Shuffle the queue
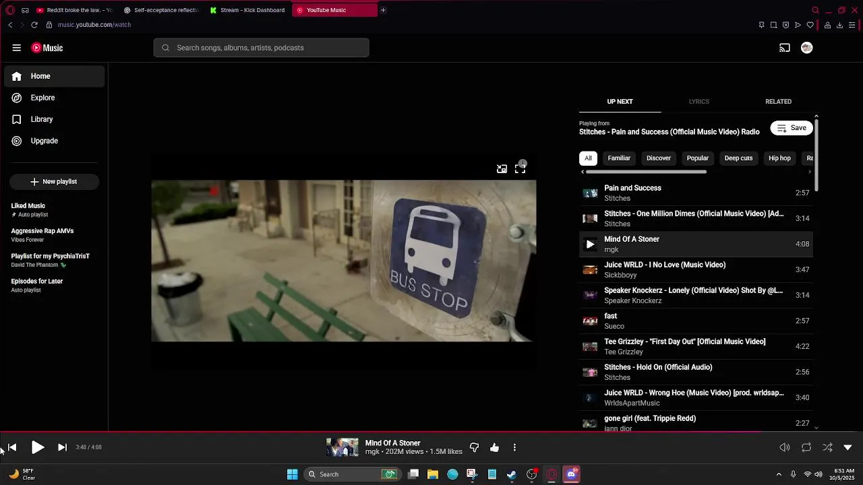863x485 pixels. [x=827, y=447]
